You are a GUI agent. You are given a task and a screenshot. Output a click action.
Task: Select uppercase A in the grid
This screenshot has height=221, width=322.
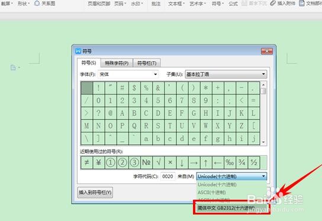coord(123,113)
